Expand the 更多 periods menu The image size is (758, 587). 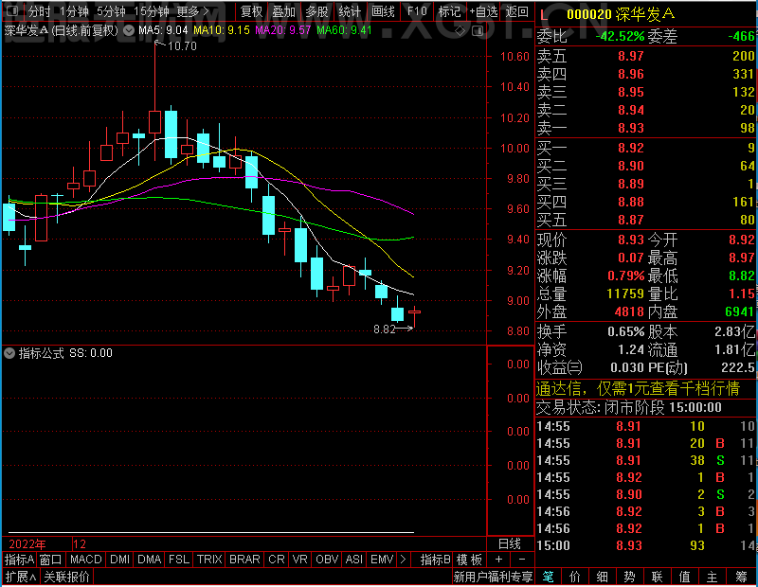pos(193,11)
